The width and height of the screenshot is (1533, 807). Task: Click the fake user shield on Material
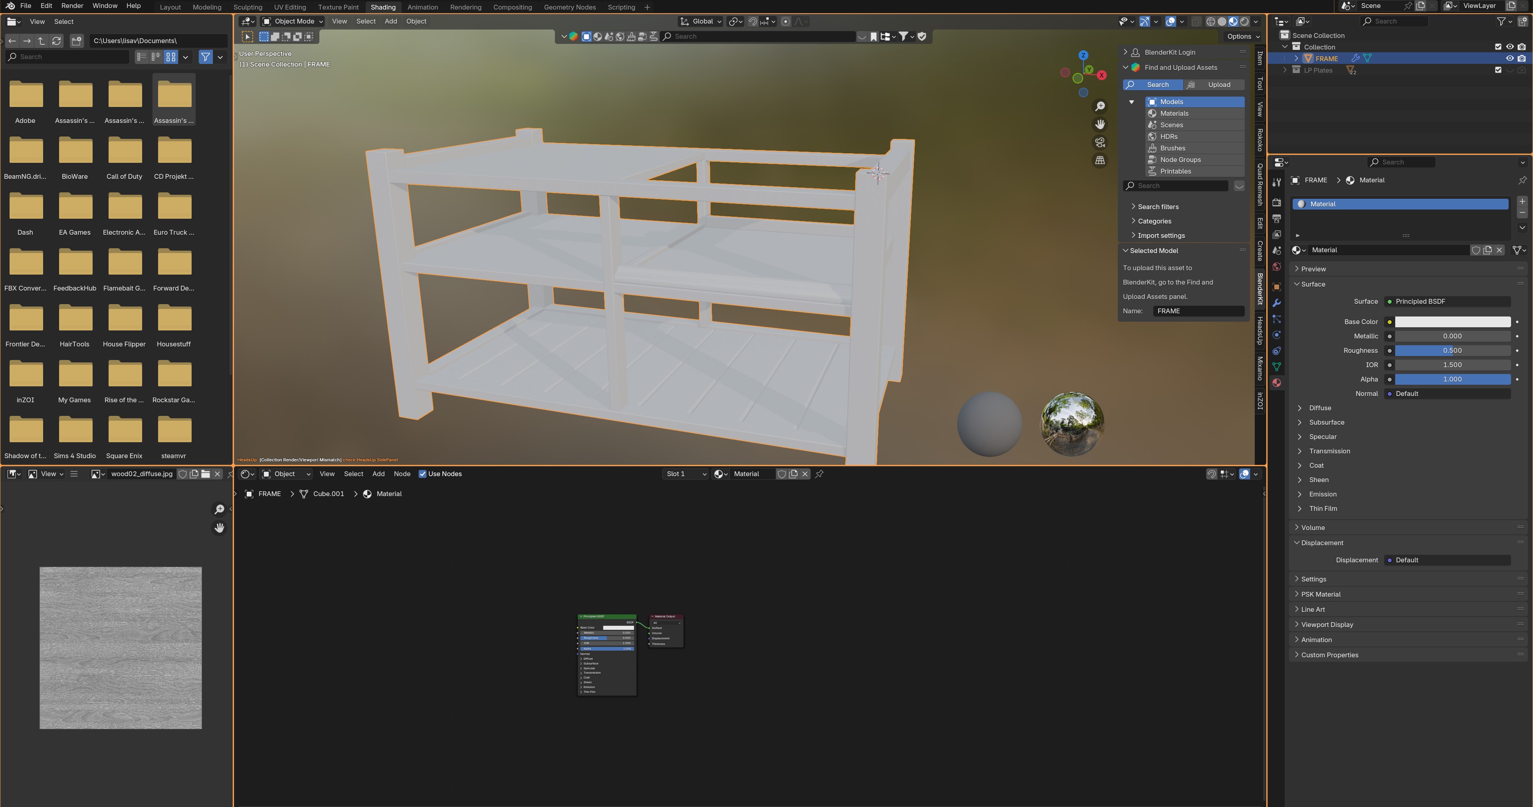coord(1476,250)
